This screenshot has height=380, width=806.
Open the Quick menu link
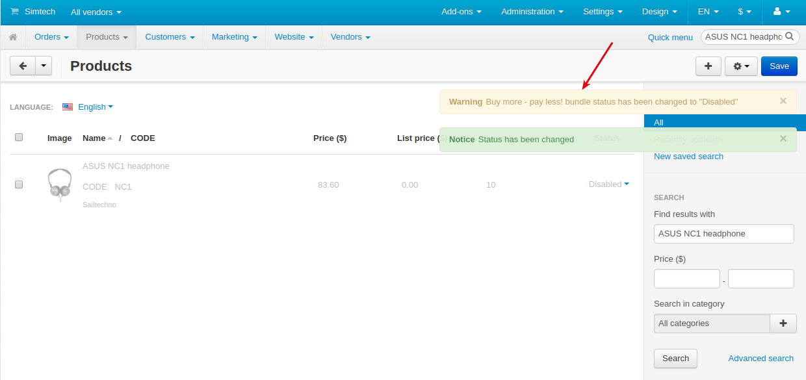670,38
